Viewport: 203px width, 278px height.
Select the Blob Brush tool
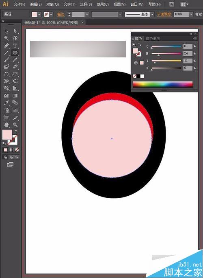pyautogui.click(x=6, y=67)
